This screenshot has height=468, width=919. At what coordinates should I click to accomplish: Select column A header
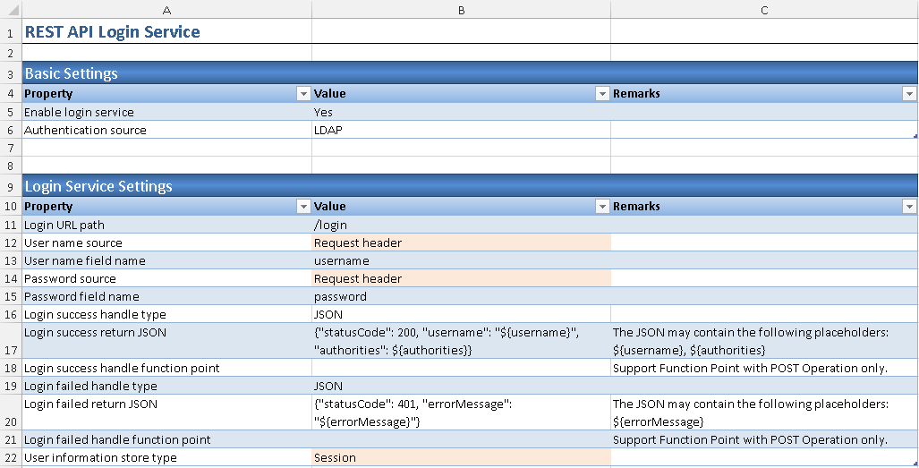pyautogui.click(x=166, y=10)
